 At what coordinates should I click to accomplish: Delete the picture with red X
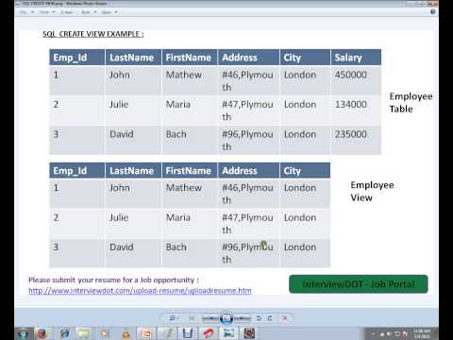(x=285, y=318)
